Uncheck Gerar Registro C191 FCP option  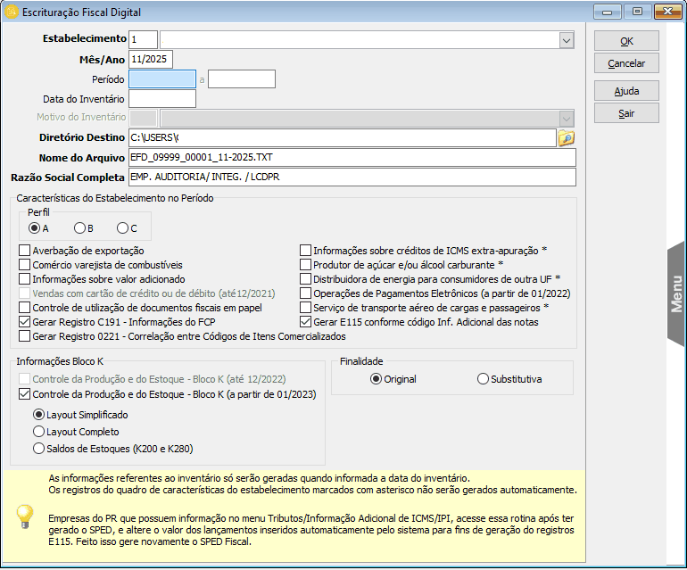(x=25, y=322)
